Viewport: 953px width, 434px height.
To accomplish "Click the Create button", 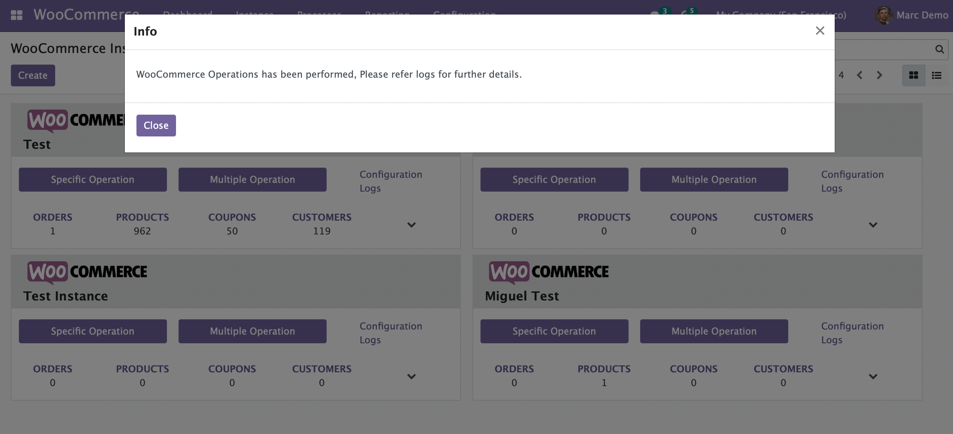I will tap(33, 75).
